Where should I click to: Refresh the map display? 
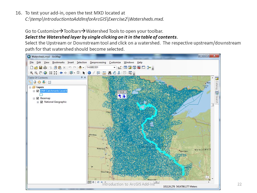click(x=98, y=182)
